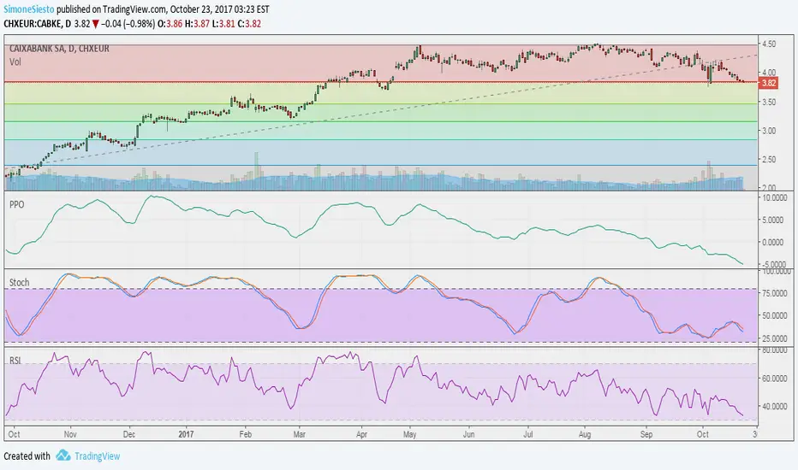The image size is (798, 470).
Task: Click the Jun date label on time axis
Action: pyautogui.click(x=468, y=434)
